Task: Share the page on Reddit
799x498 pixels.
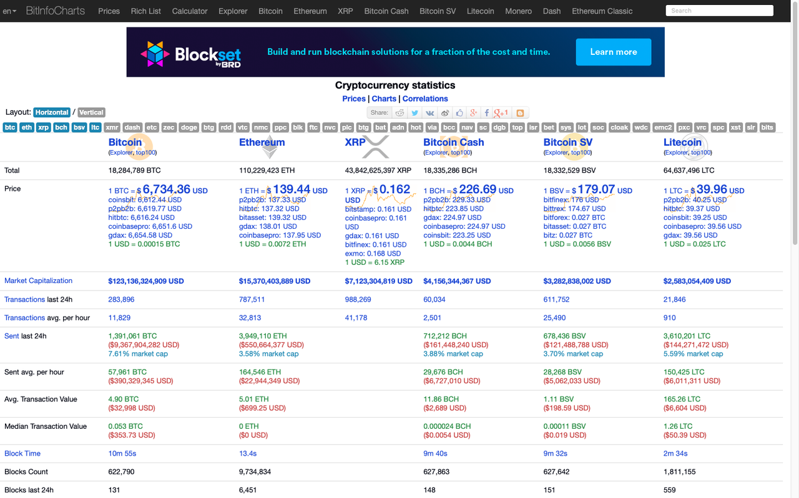Action: tap(399, 112)
